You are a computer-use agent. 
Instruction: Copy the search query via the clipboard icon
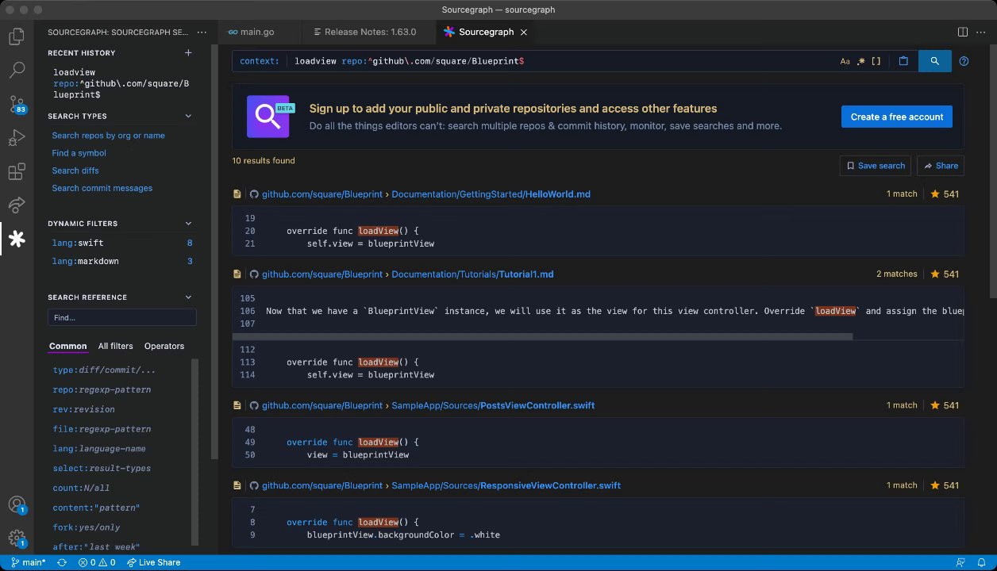pos(903,61)
